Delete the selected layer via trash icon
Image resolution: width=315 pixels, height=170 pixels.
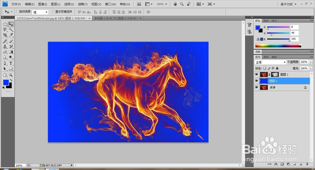click(x=307, y=164)
